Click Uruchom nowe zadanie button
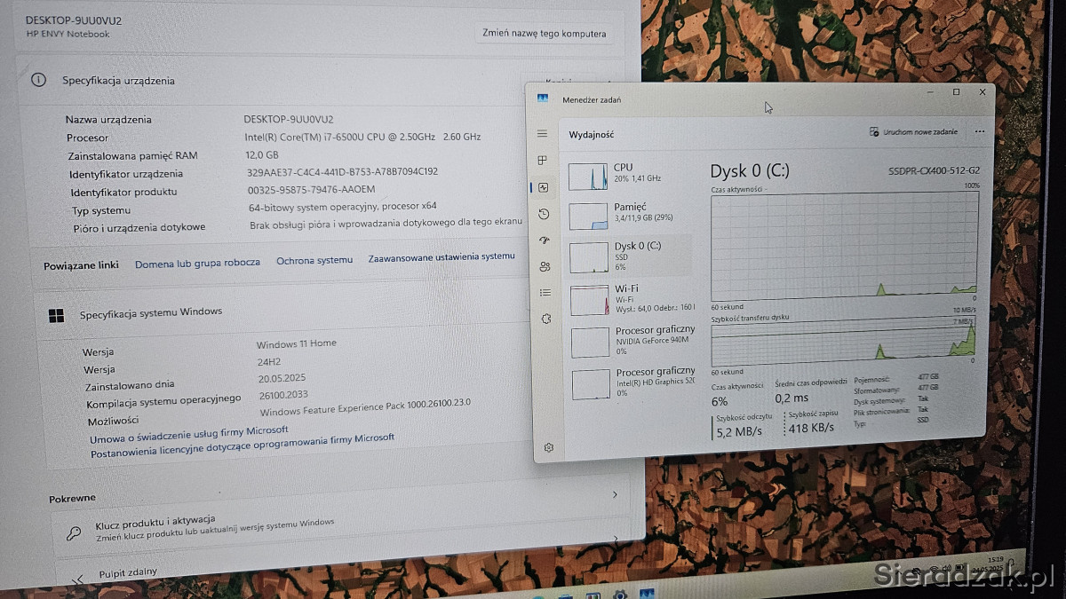The height and width of the screenshot is (599, 1066). coord(914,132)
